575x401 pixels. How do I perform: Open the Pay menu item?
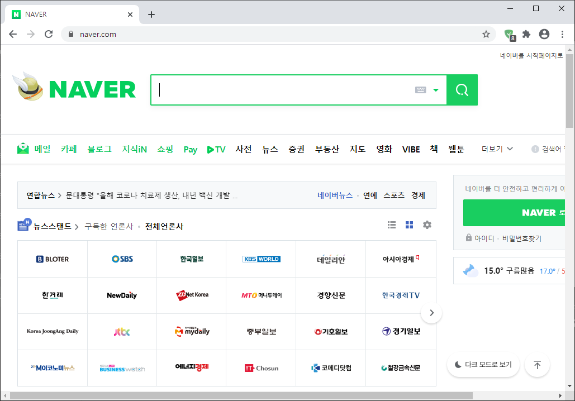191,149
